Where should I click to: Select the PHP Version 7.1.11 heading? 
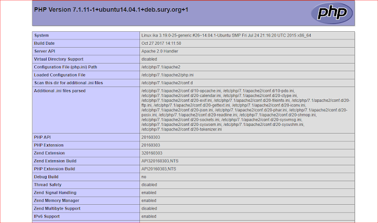(x=111, y=10)
